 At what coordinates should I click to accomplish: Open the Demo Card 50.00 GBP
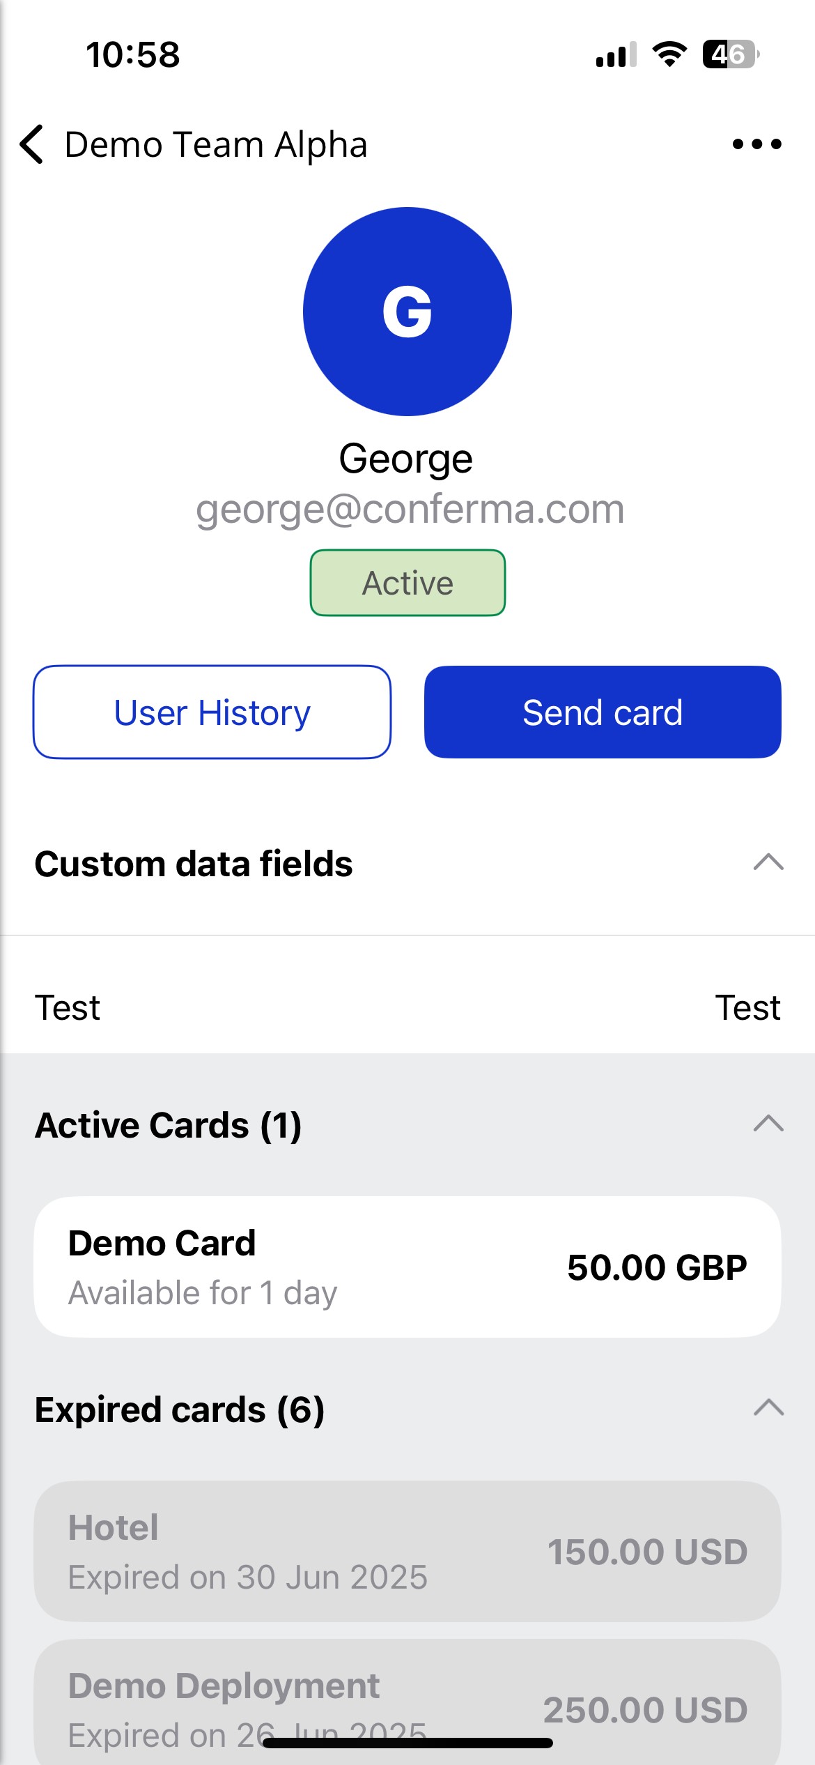coord(407,1267)
